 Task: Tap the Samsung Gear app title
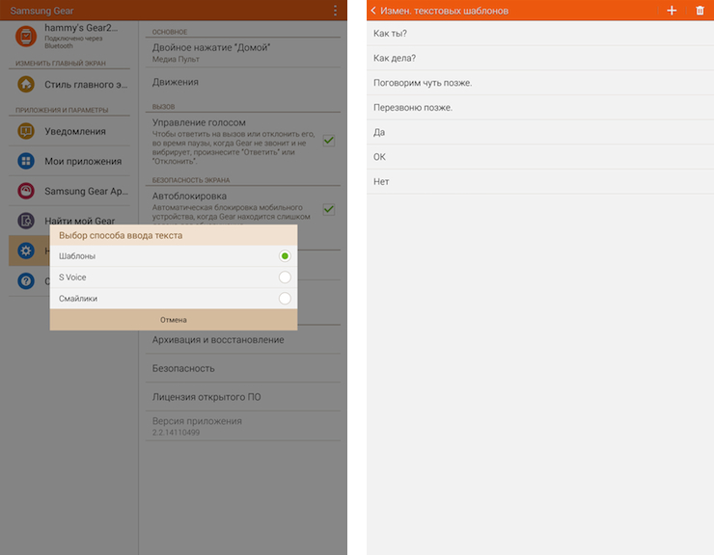pos(41,11)
